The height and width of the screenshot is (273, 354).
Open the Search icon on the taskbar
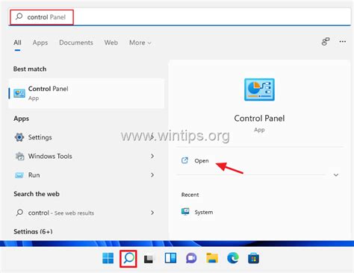128,258
